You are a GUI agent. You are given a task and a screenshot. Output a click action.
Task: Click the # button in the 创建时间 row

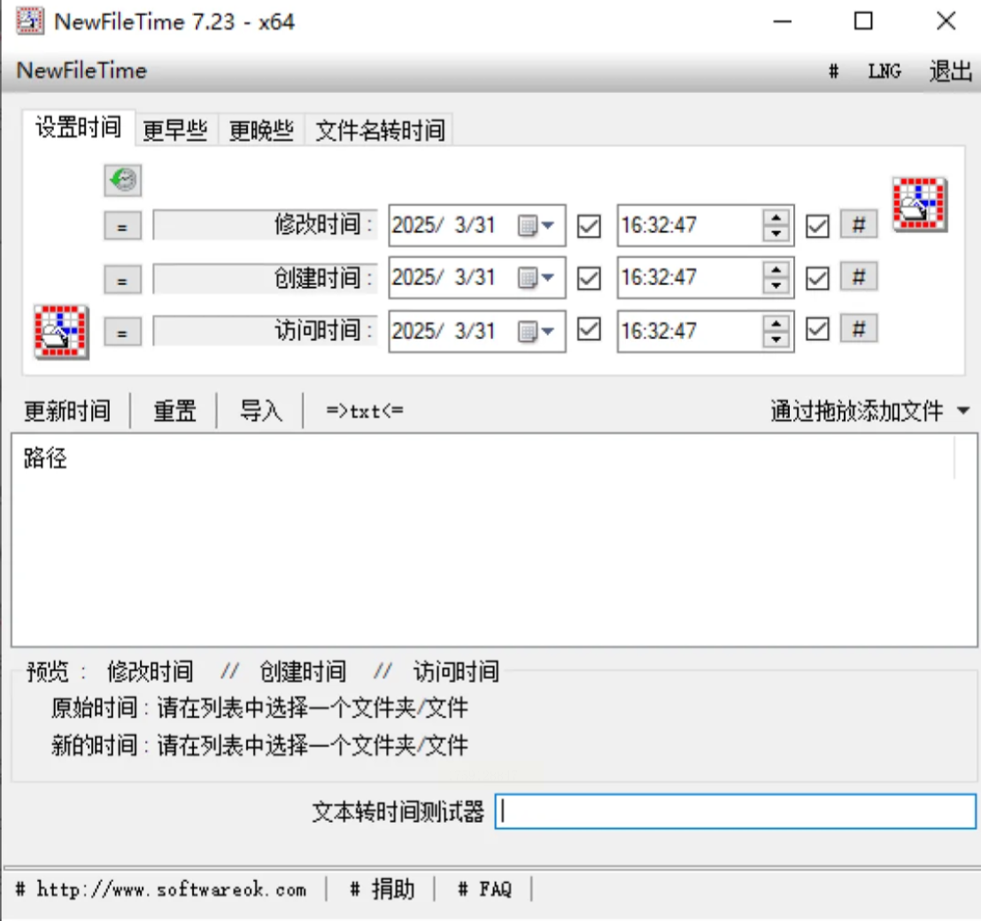tap(859, 276)
